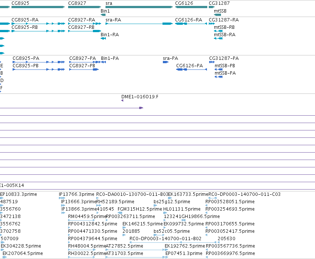Click EP07451.3prime feature label
Screen dimensions: 315x259
point(184,253)
